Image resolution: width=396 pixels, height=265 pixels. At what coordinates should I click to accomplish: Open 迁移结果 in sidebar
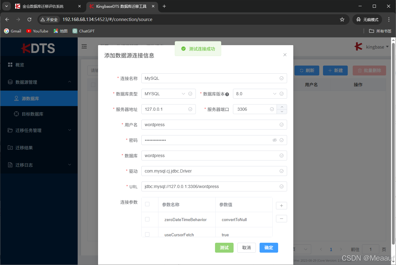click(x=39, y=148)
